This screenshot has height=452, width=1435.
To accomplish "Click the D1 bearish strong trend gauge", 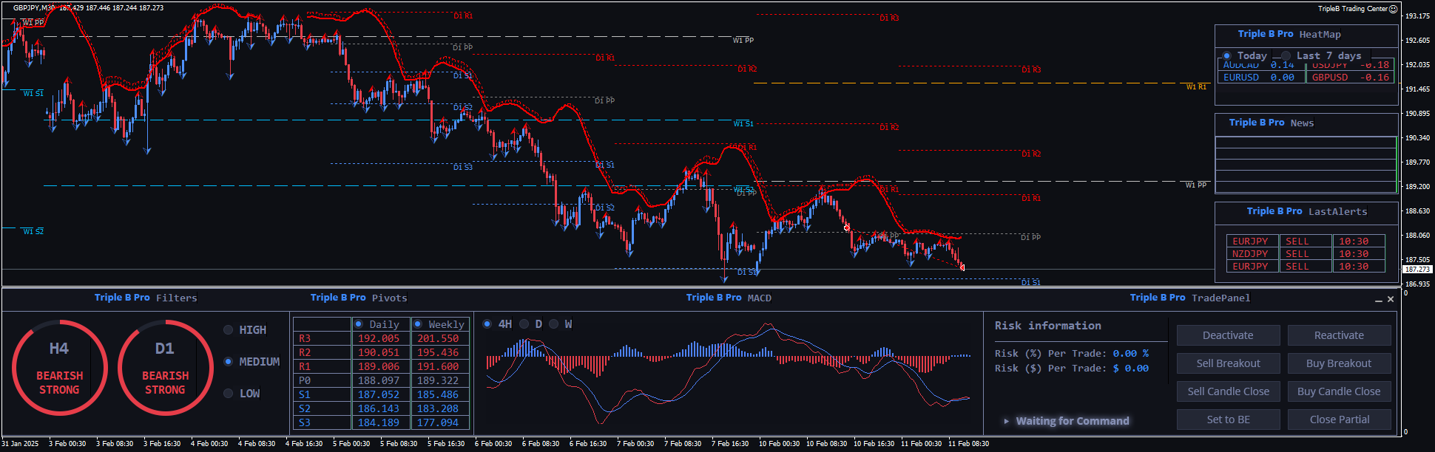I will point(165,367).
